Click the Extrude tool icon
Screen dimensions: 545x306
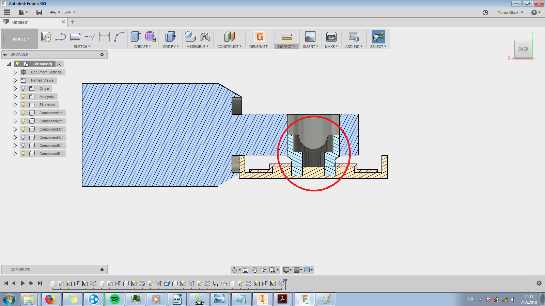coord(136,37)
